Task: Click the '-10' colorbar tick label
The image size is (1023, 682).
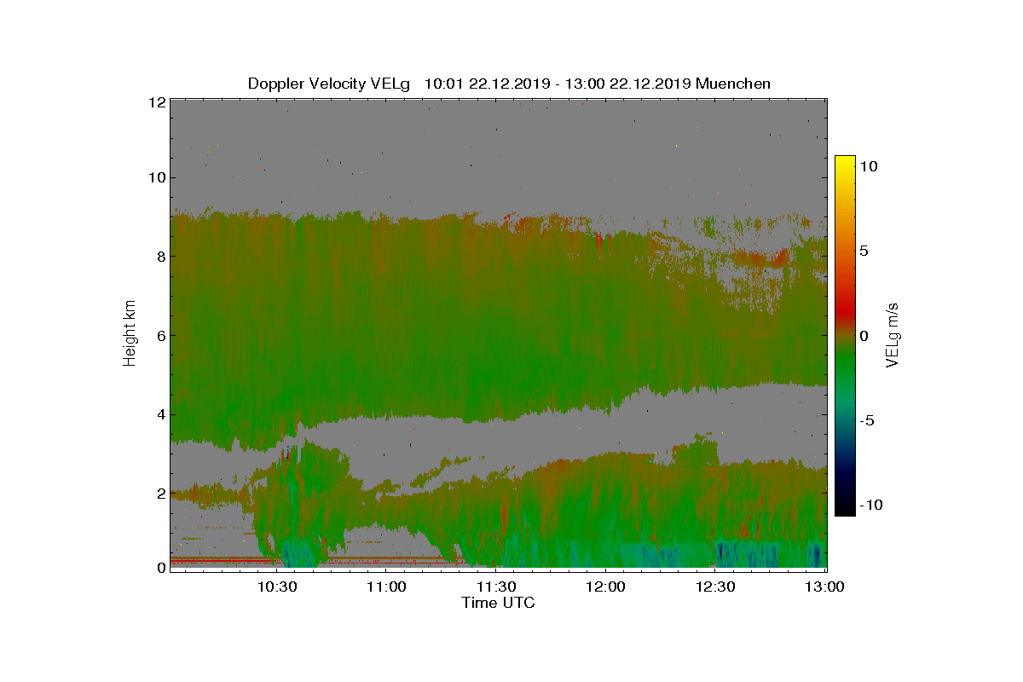Action: pos(871,505)
